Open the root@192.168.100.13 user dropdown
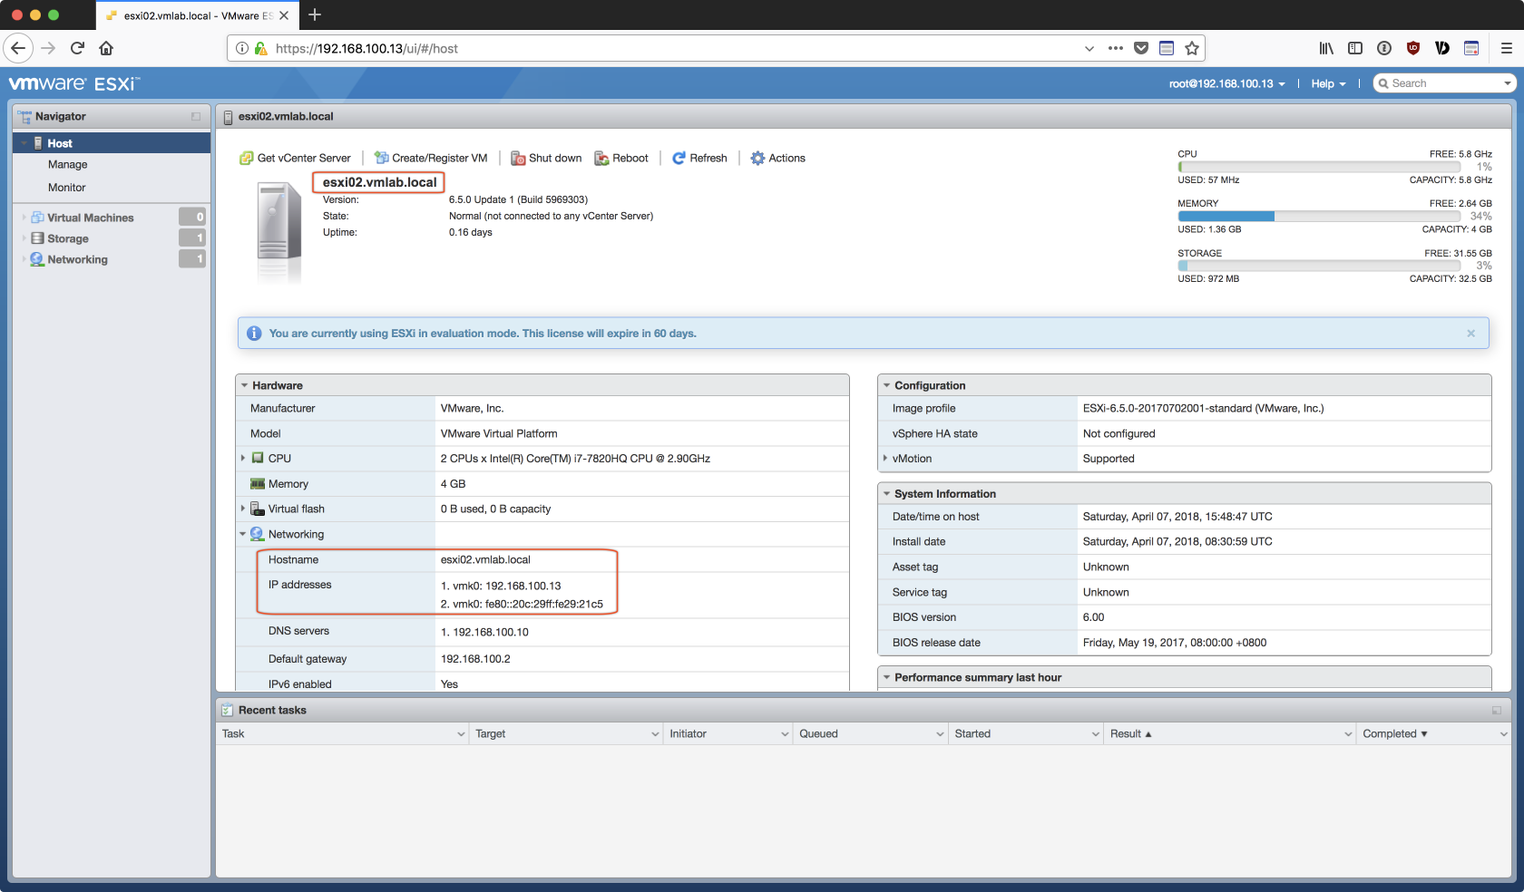Viewport: 1524px width, 892px height. tap(1226, 83)
